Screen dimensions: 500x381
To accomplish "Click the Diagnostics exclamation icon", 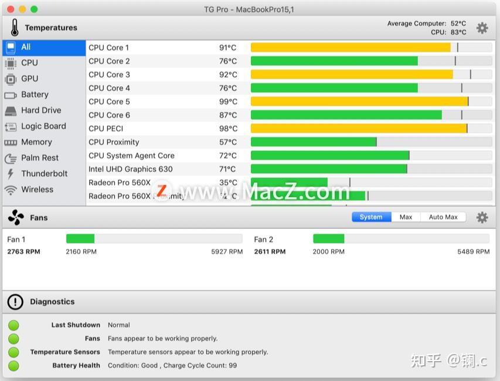I will 15,302.
